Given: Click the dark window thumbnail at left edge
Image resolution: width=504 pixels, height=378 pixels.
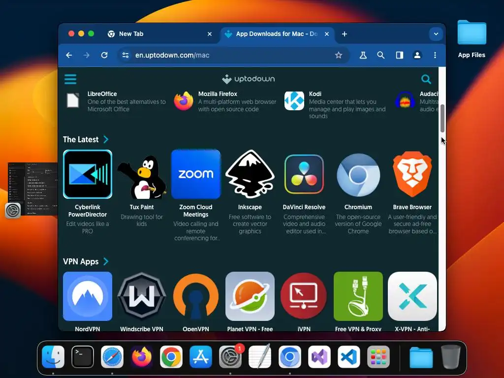Looking at the screenshot, I should 32,189.
